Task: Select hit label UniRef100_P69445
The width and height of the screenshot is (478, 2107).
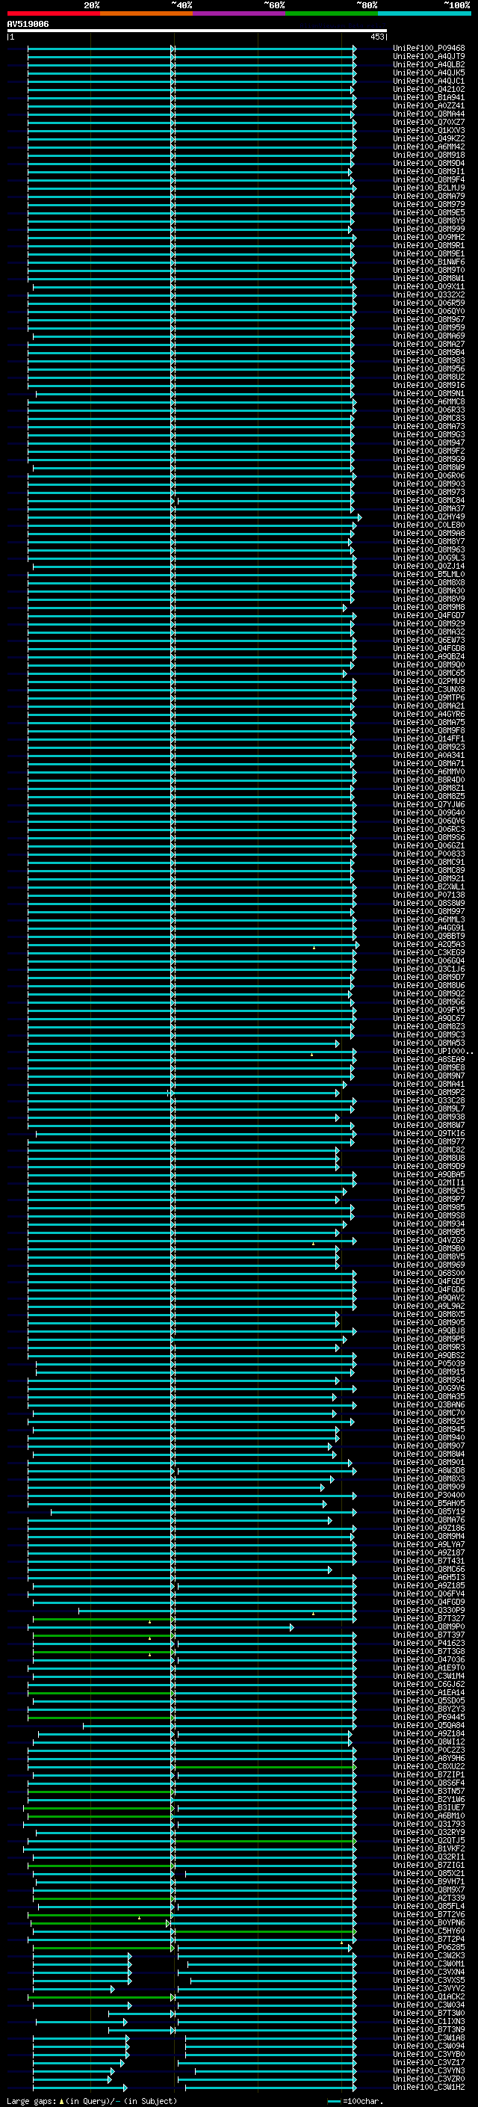Action: point(429,1717)
